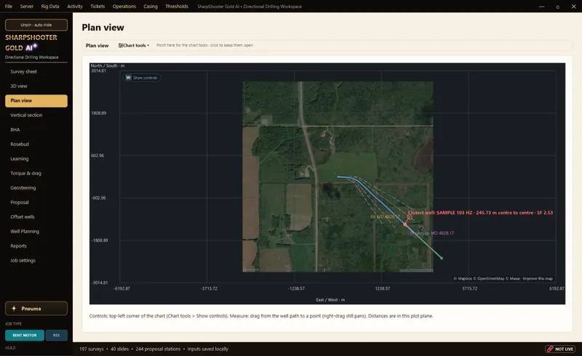Expand the Chart tools dropdown
Image resolution: width=582 pixels, height=356 pixels.
click(134, 45)
